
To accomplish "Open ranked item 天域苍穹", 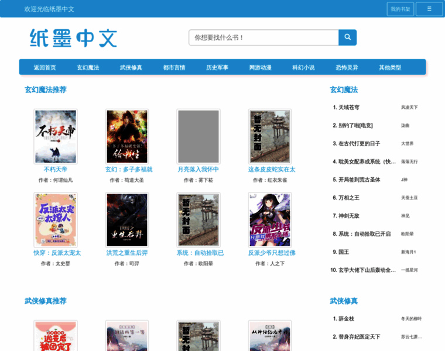I will [349, 108].
